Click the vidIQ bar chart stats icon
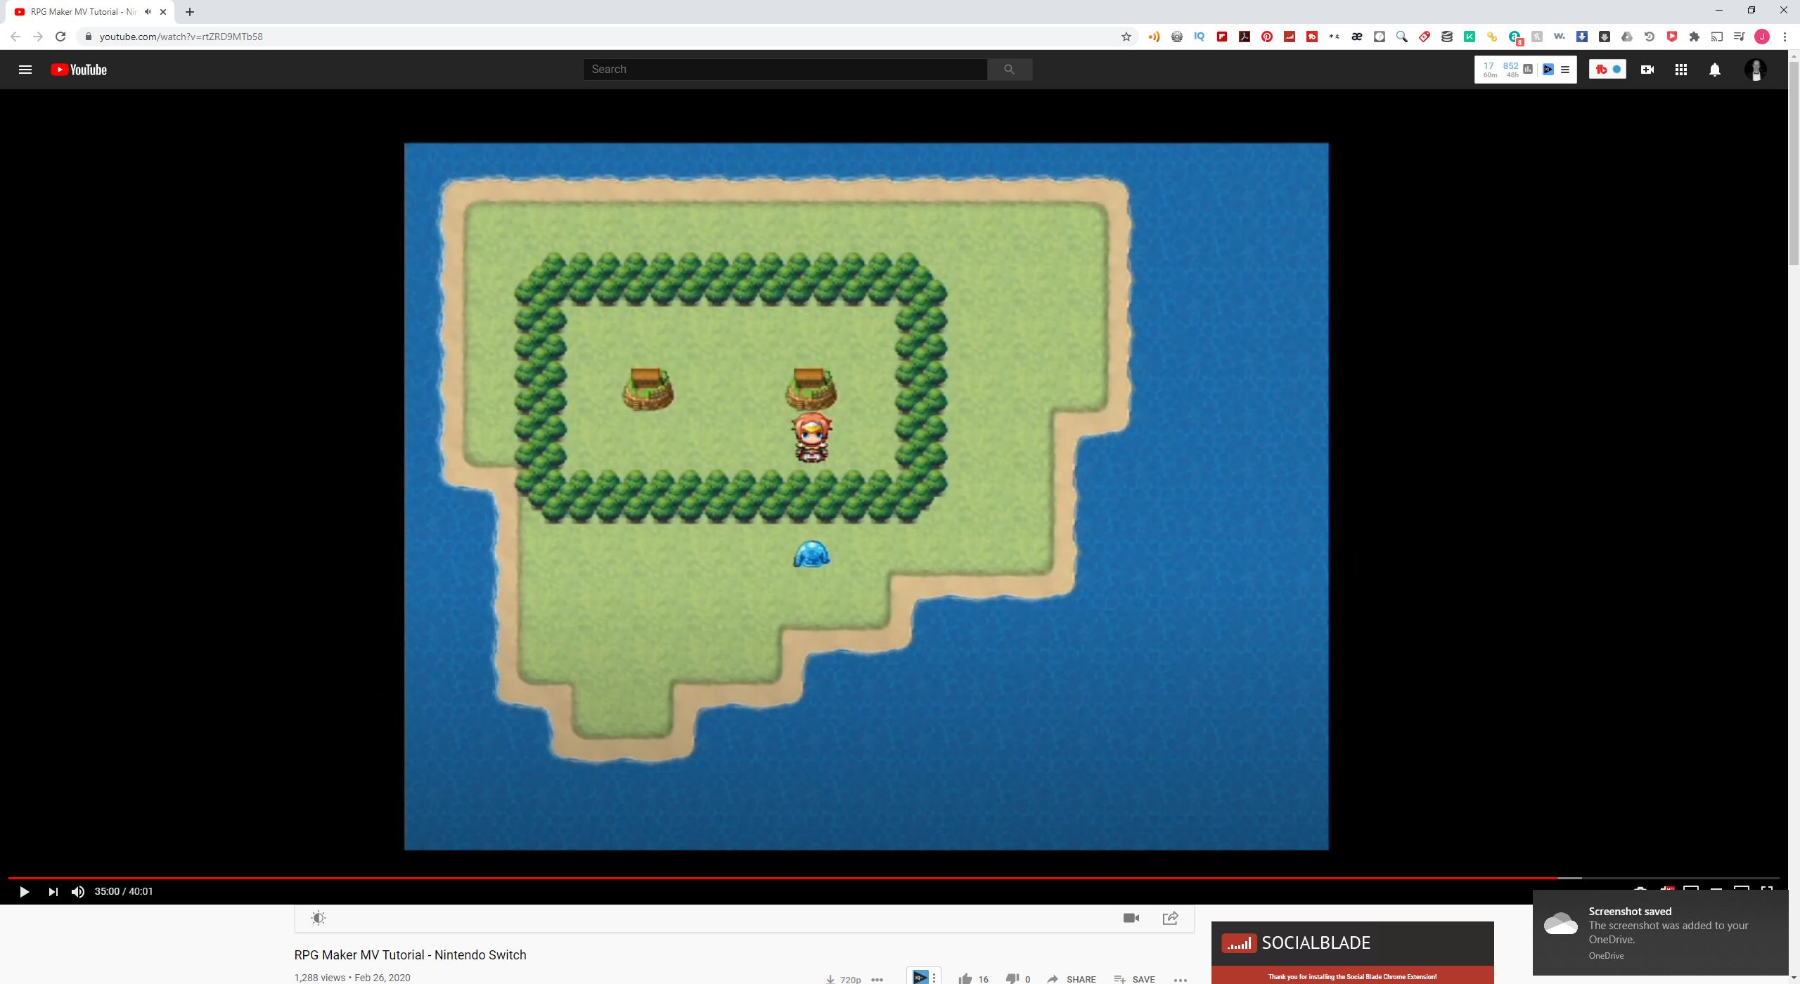This screenshot has height=984, width=1800. pyautogui.click(x=1528, y=69)
